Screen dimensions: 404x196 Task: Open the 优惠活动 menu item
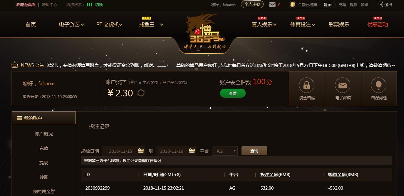click(x=378, y=24)
